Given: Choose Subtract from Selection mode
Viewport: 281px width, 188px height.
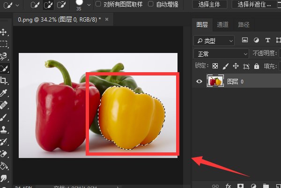Looking at the screenshot, I should click(x=61, y=5).
